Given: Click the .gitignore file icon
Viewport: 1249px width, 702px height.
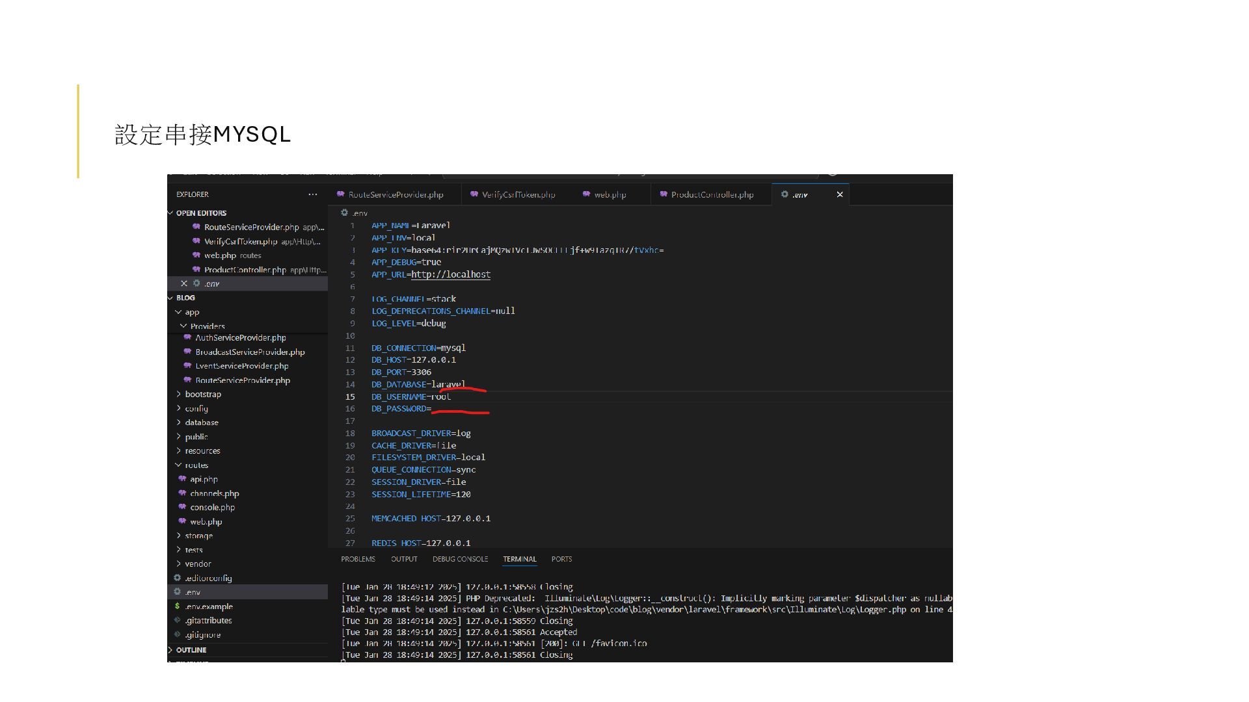Looking at the screenshot, I should click(x=177, y=634).
